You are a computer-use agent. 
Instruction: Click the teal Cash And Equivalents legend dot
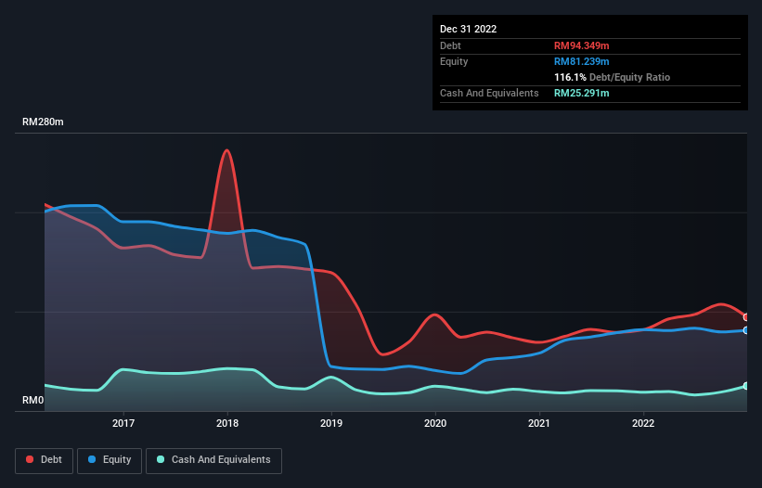pyautogui.click(x=161, y=459)
